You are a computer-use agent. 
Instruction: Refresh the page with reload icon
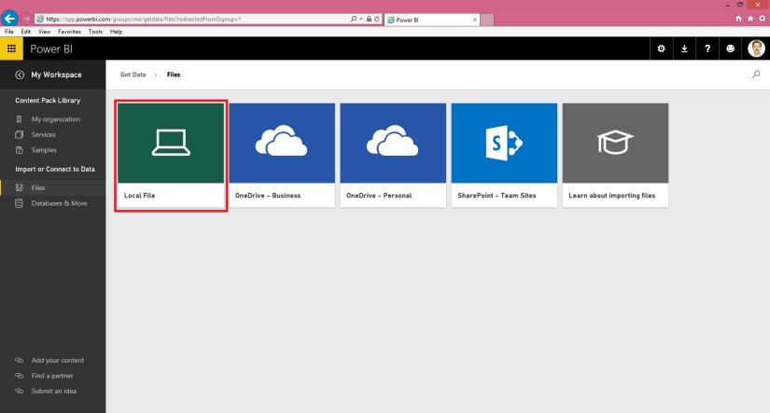(377, 20)
